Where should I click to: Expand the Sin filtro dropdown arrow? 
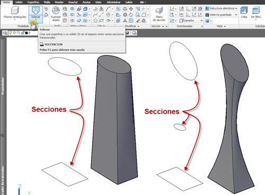coord(256,19)
